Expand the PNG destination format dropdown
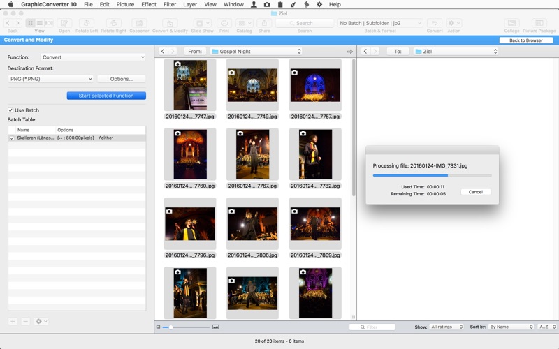 click(x=50, y=79)
